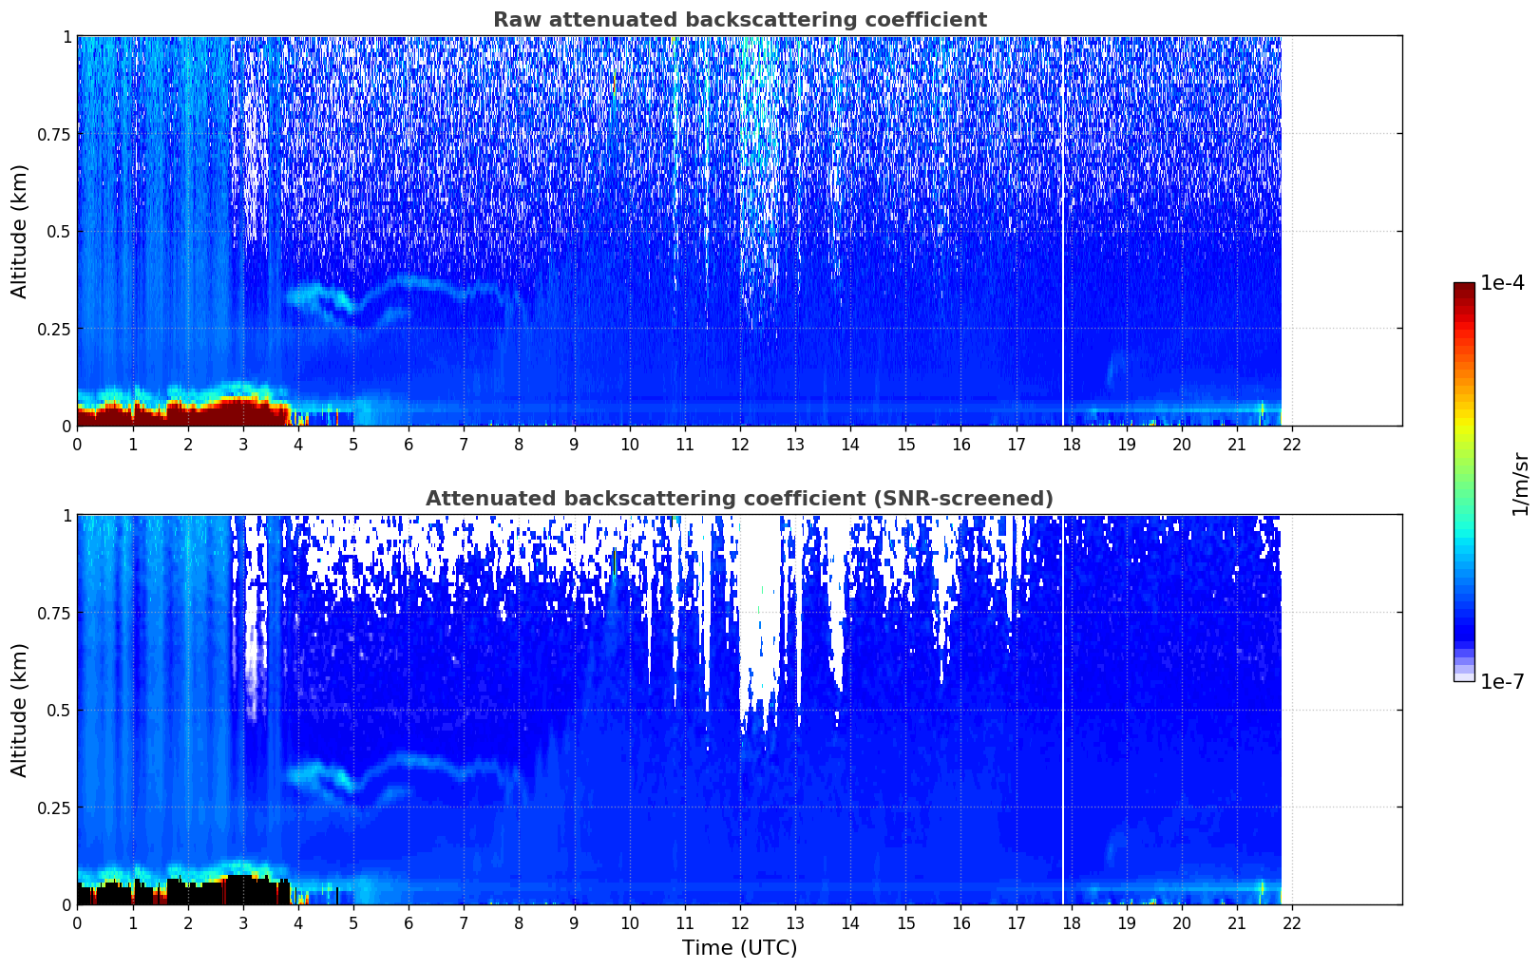Click the '1/m/sr' colorbar unit label
The height and width of the screenshot is (969, 1540).
click(x=1520, y=484)
